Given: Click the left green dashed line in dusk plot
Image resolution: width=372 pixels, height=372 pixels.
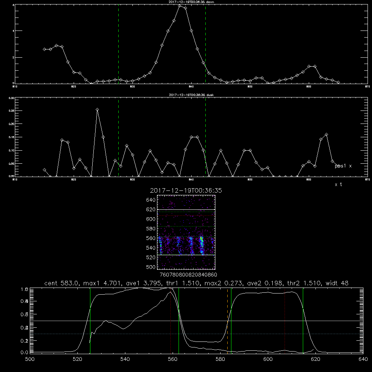Looking at the screenshot, I should [x=118, y=137].
